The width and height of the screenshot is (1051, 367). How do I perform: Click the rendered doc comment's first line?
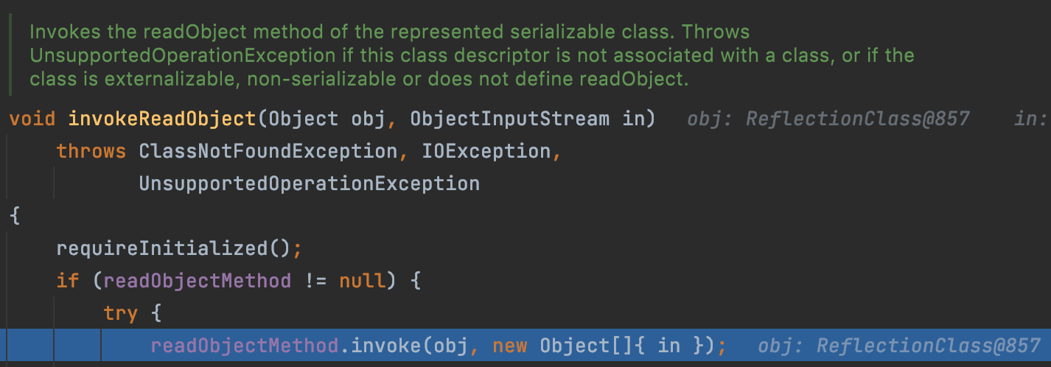point(389,32)
